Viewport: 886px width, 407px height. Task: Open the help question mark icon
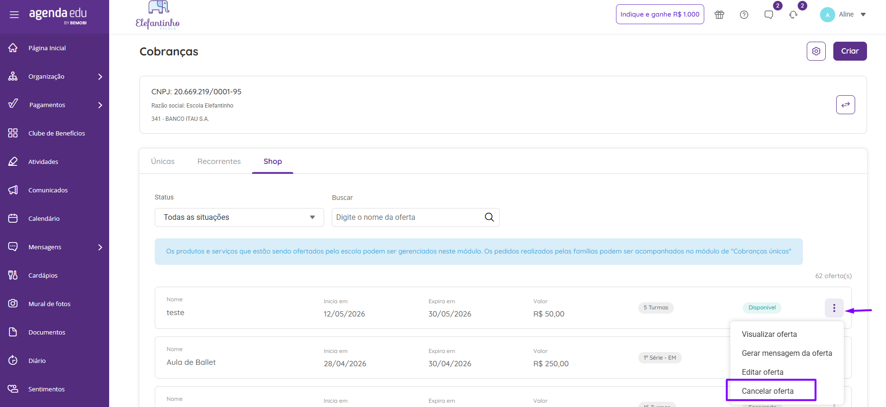pyautogui.click(x=744, y=15)
